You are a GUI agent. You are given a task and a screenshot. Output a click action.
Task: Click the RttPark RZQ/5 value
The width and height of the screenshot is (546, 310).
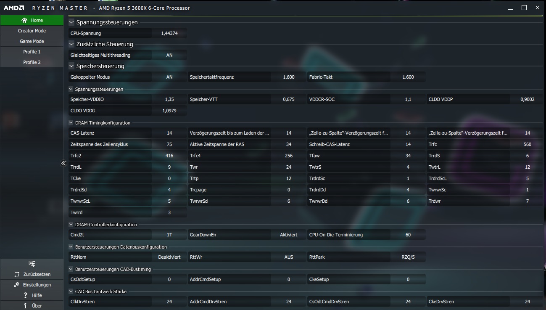(408, 257)
